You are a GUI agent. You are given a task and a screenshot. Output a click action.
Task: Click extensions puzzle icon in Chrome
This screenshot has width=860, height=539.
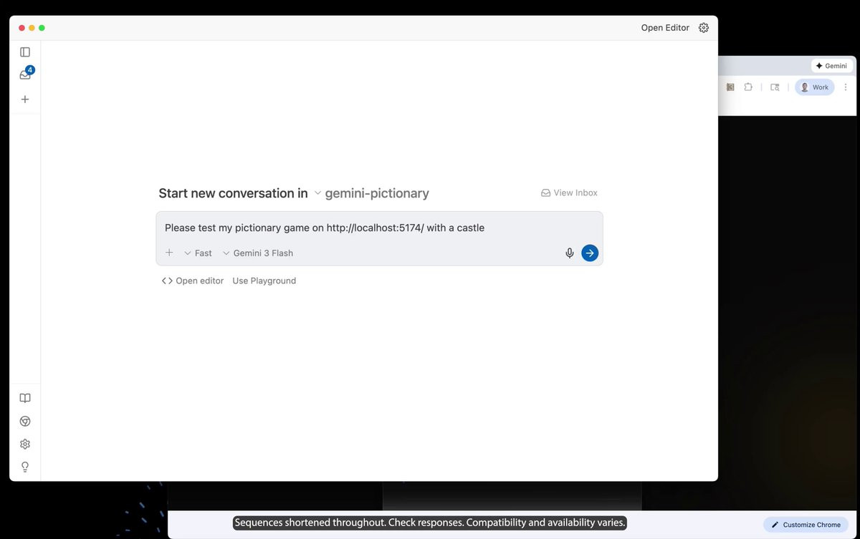coord(748,87)
